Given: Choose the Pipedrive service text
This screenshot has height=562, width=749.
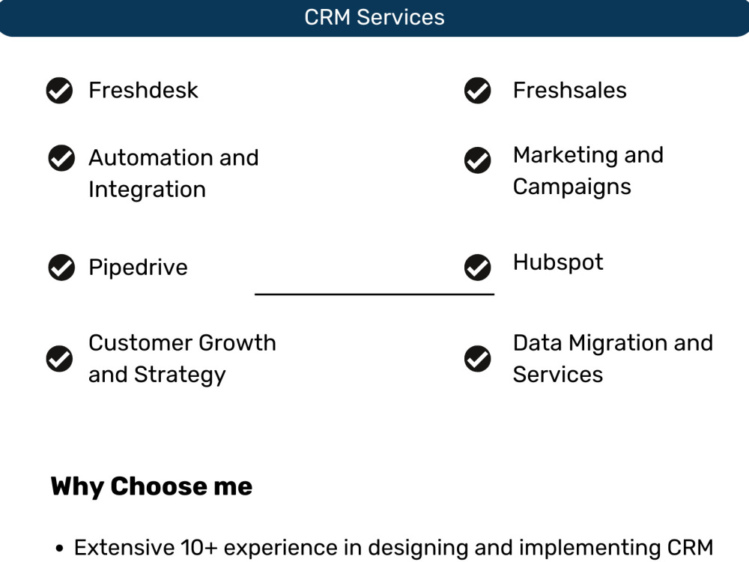Looking at the screenshot, I should click(x=138, y=268).
